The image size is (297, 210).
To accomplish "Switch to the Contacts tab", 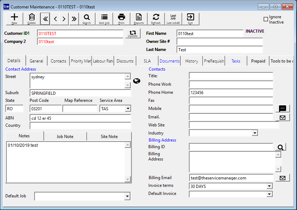I will tap(58, 61).
